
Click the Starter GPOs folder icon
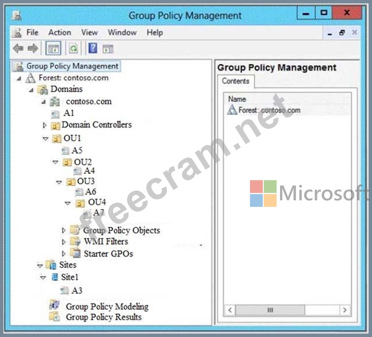75,253
